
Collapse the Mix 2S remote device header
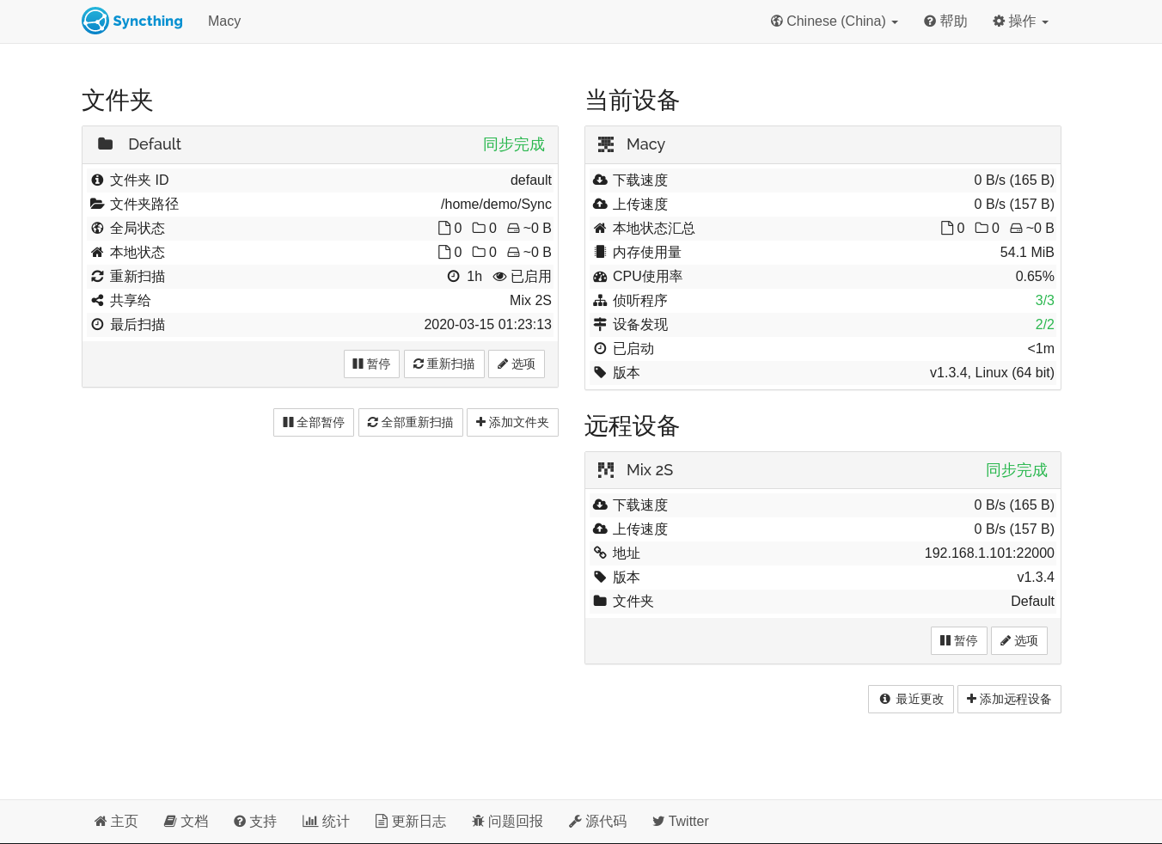(823, 470)
